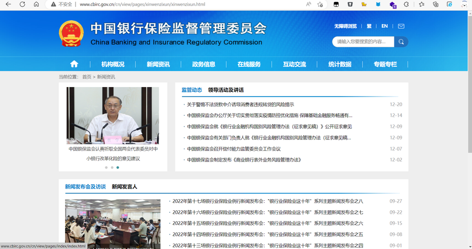Go to the home icon in navigation bar
The height and width of the screenshot is (249, 472).
(x=74, y=64)
